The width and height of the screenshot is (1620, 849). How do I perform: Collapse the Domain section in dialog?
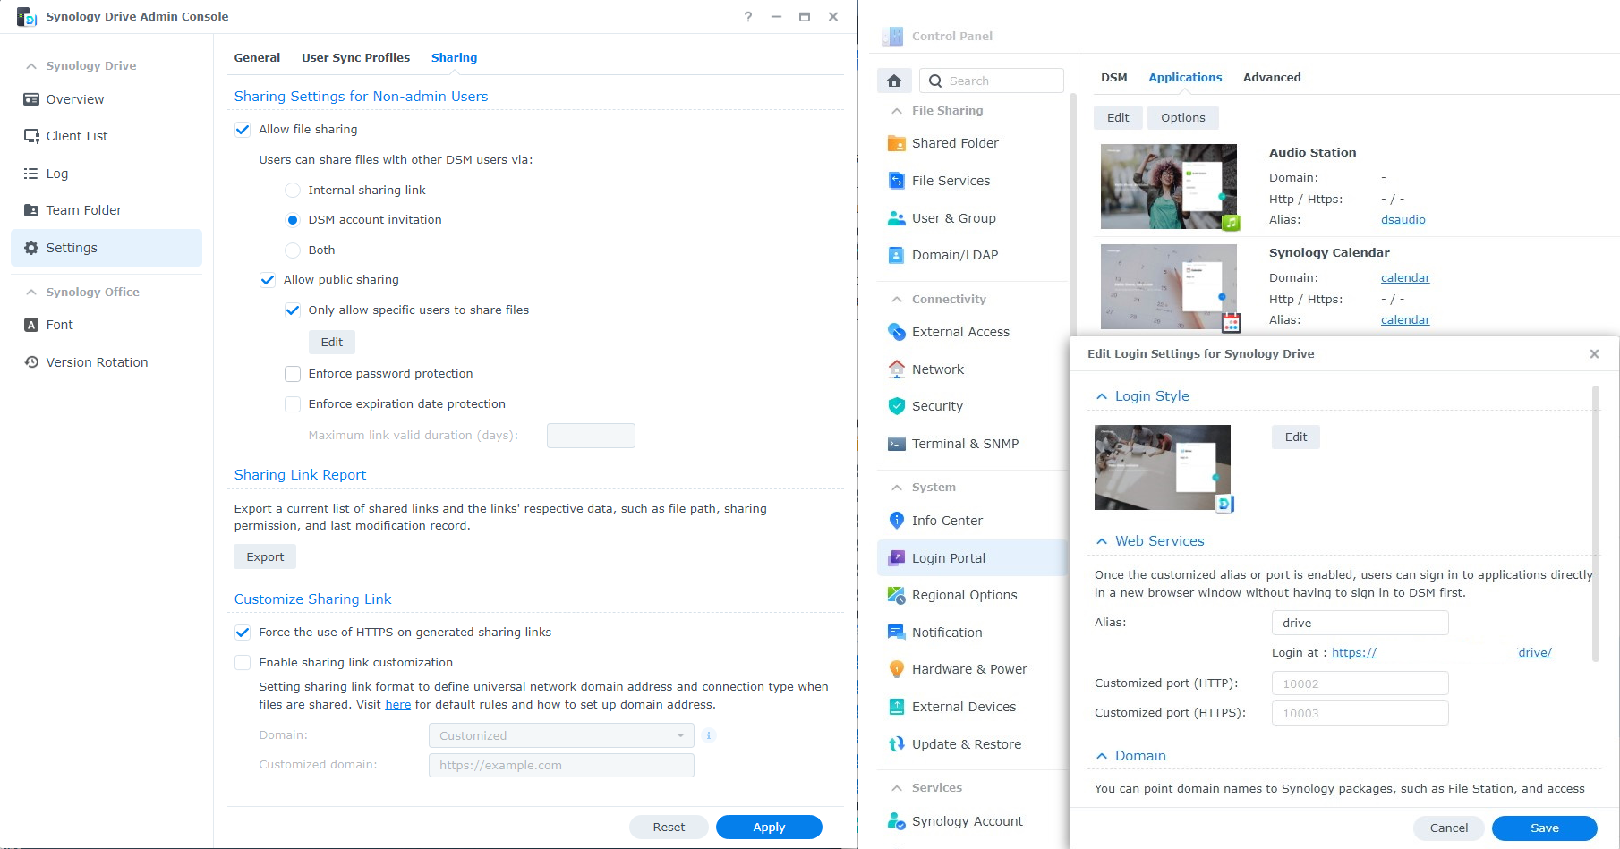(1102, 756)
